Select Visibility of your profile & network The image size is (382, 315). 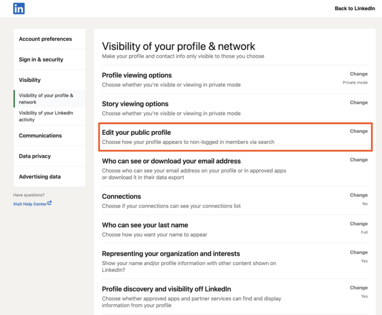46,99
